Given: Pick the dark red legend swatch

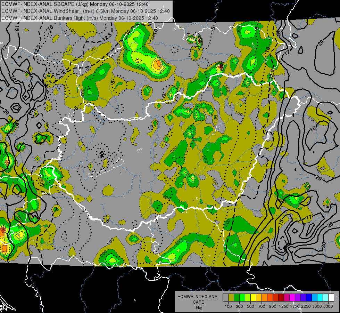Looking at the screenshot, I should [x=281, y=298].
